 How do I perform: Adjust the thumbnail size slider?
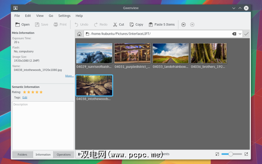coord(230,154)
